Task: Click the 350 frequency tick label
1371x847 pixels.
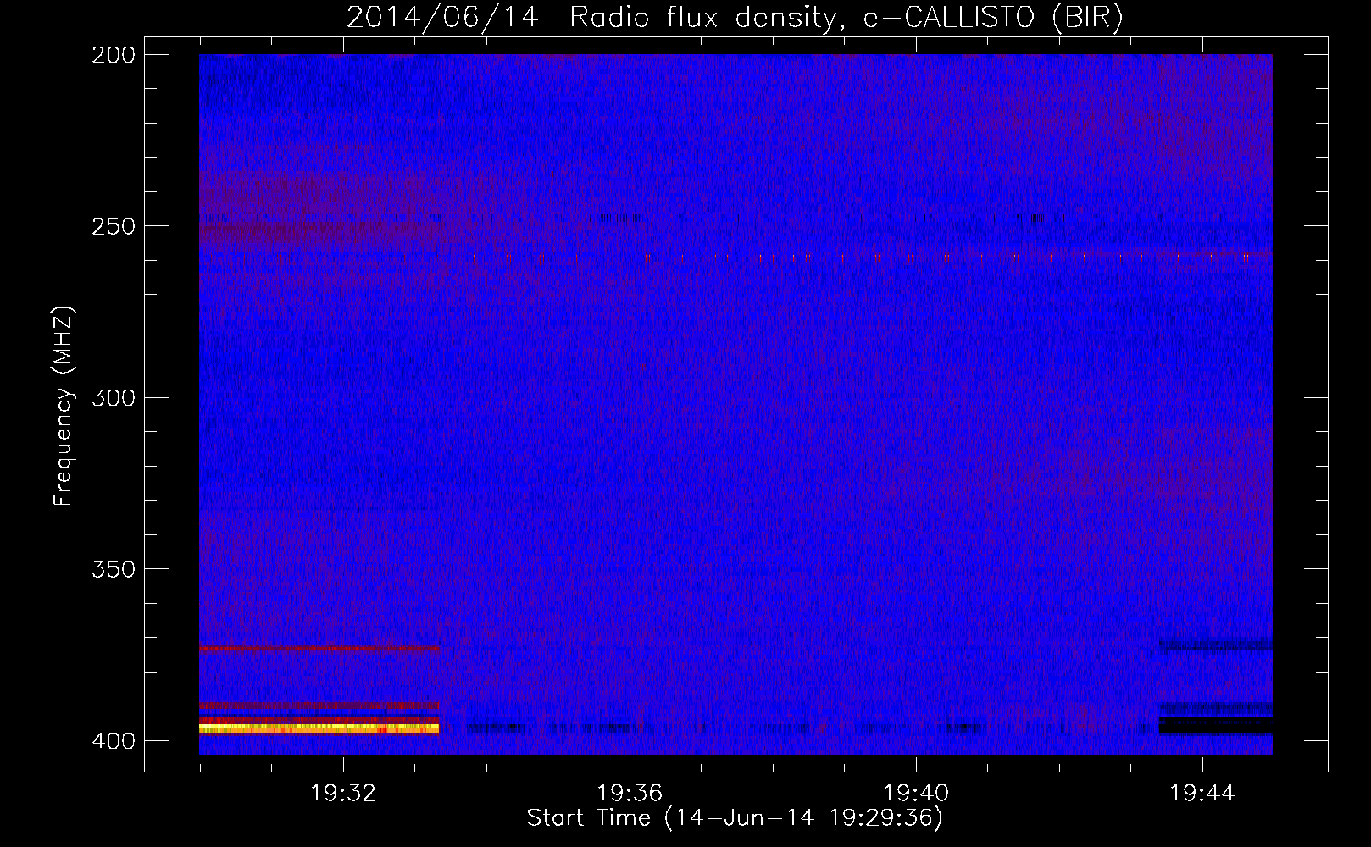Action: [x=114, y=568]
